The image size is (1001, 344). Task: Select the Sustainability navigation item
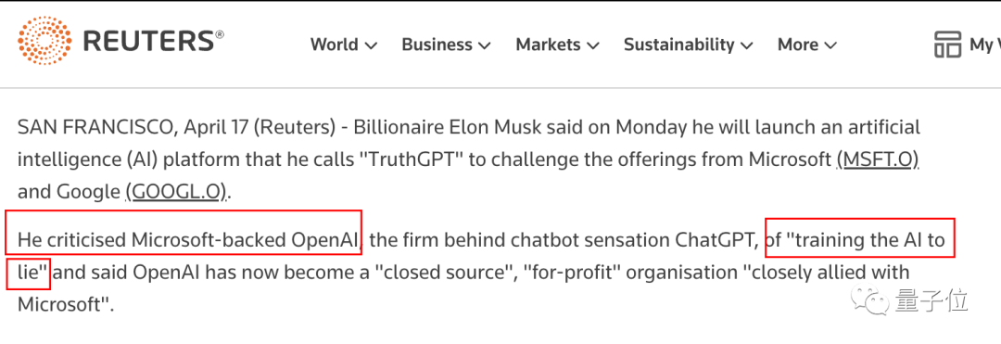click(x=678, y=45)
